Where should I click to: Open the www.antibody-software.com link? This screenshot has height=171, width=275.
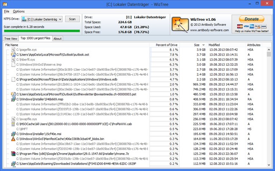point(209,30)
